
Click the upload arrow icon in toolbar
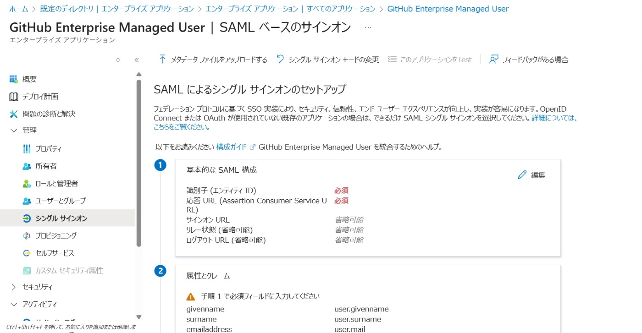click(162, 60)
